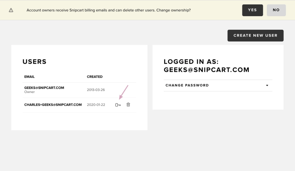Confirm ownership change with YES button
The width and height of the screenshot is (295, 171).
click(x=252, y=10)
